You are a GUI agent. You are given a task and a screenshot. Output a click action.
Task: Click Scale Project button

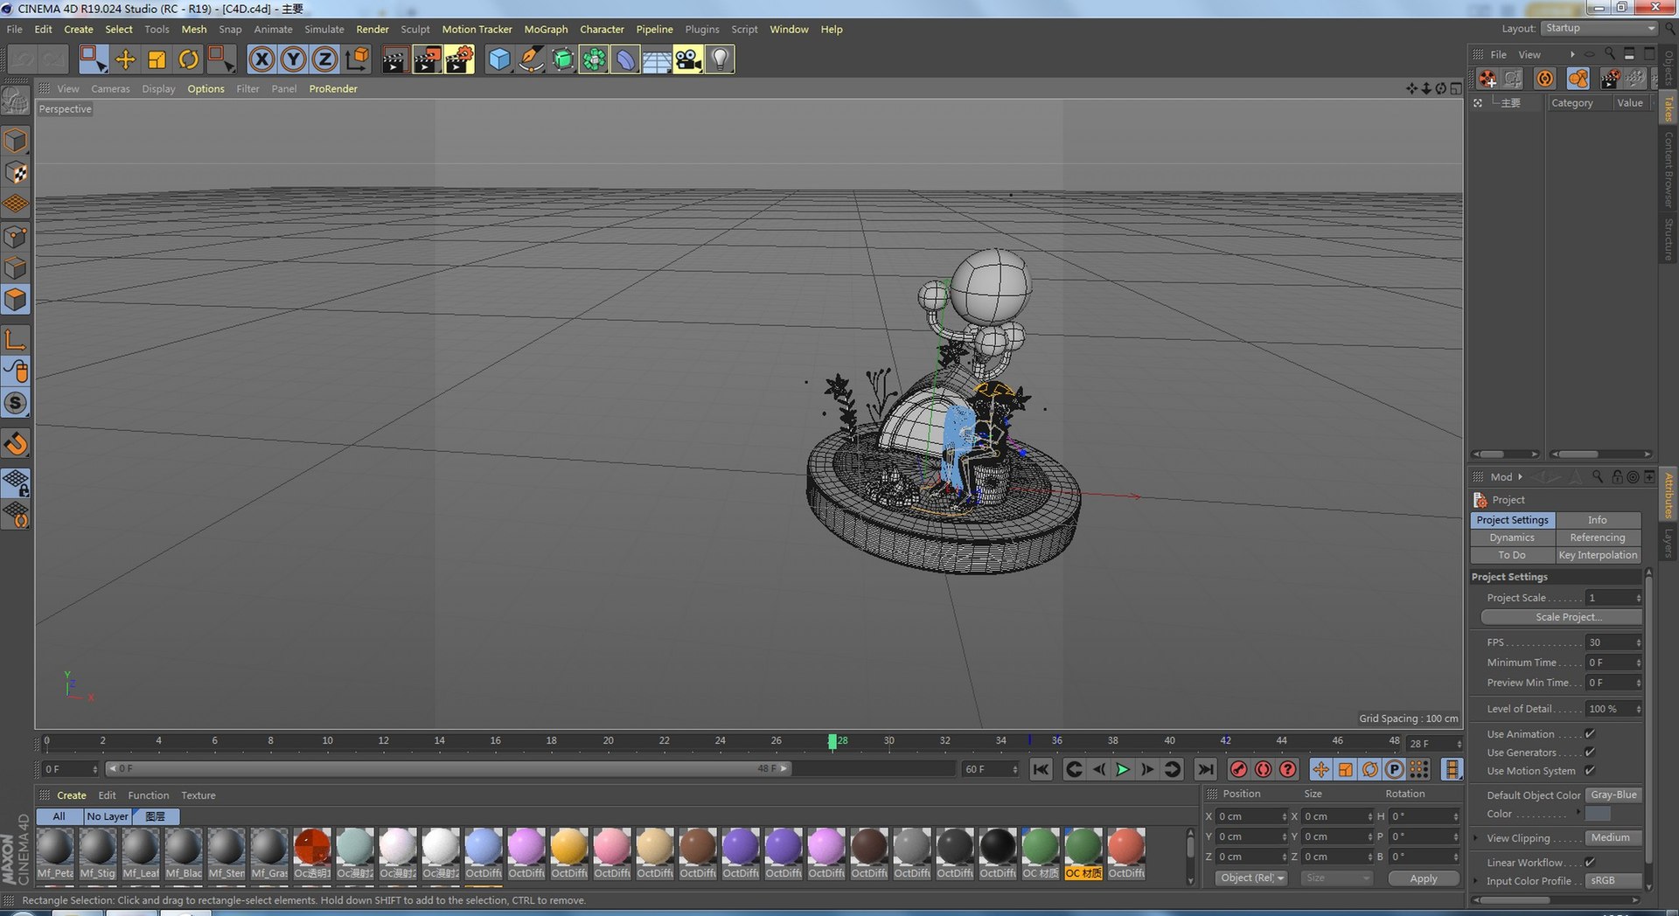point(1562,617)
